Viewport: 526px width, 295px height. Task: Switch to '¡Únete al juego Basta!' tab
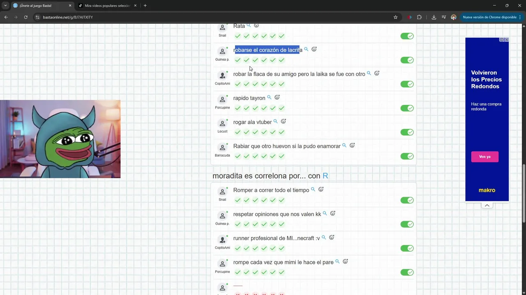tap(41, 6)
